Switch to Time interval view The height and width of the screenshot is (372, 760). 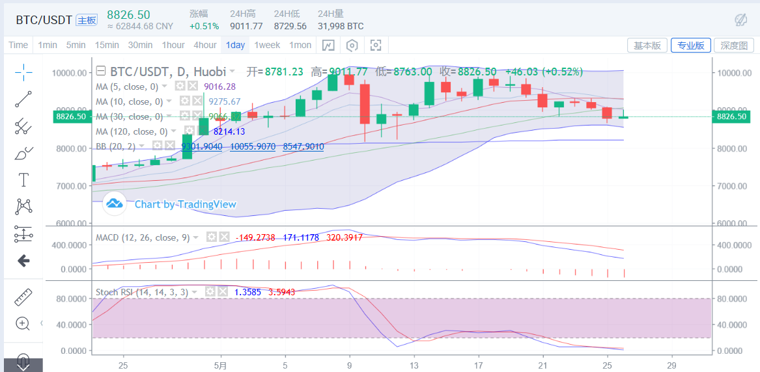tap(18, 45)
